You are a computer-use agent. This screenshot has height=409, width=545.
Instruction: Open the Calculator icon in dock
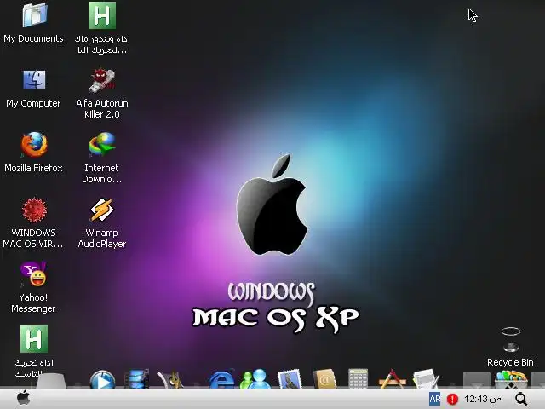[x=358, y=378]
